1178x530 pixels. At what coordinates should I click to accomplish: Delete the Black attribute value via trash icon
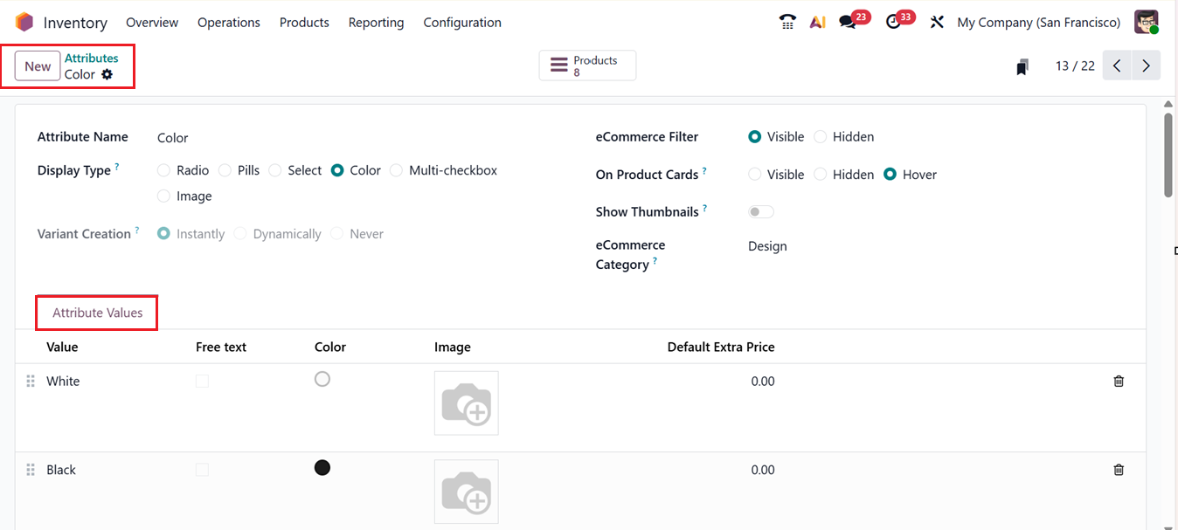coord(1119,469)
